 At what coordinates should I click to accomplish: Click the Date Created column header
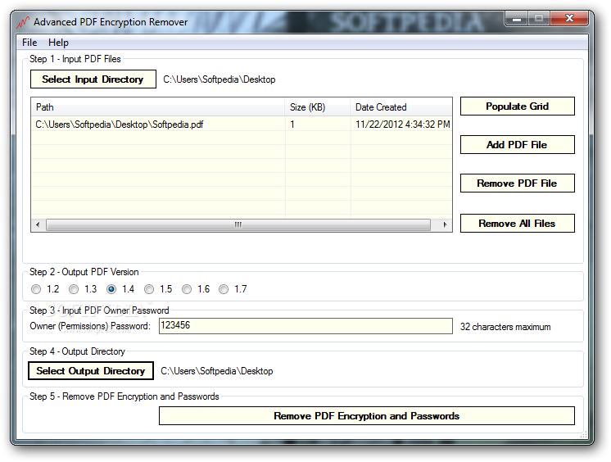[x=401, y=107]
